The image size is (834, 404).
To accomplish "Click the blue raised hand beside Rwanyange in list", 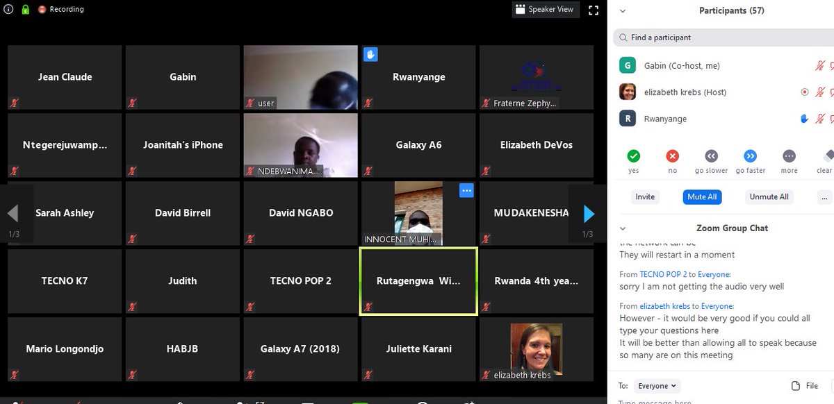I will click(805, 119).
